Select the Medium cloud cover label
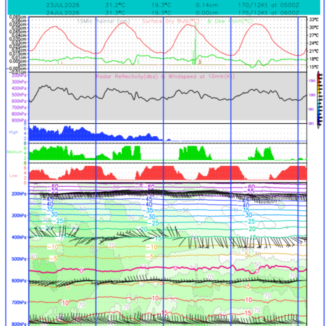The image size is (326, 326). pos(14,152)
